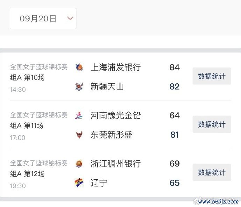Viewport: 241px width, 207px height.
Task: Click the Liaoning team logo
Action: [x=79, y=183]
